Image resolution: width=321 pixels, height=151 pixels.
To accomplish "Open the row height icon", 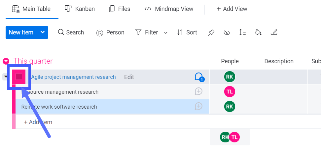I will tap(242, 32).
